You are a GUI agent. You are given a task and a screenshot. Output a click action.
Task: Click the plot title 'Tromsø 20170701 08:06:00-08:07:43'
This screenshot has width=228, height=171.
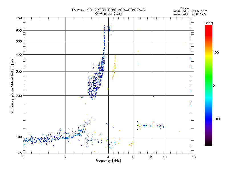coord(108,10)
